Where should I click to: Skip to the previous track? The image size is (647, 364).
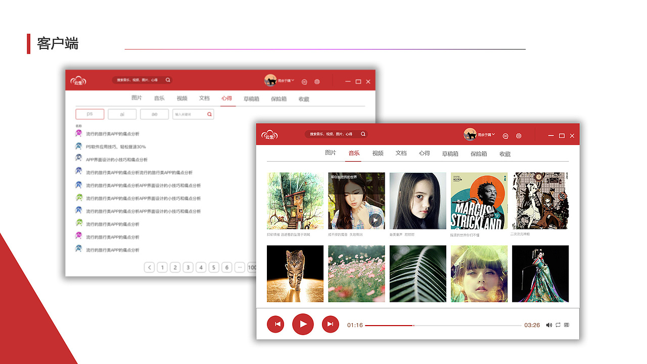point(275,324)
